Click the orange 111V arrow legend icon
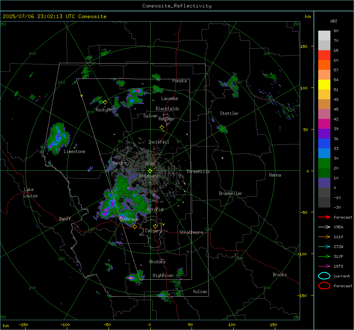 click(x=324, y=237)
